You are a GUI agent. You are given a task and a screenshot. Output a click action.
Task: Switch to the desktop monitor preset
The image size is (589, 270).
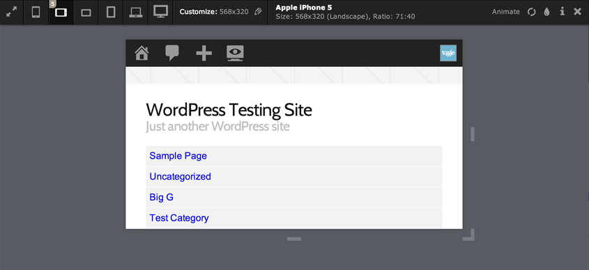tap(160, 12)
